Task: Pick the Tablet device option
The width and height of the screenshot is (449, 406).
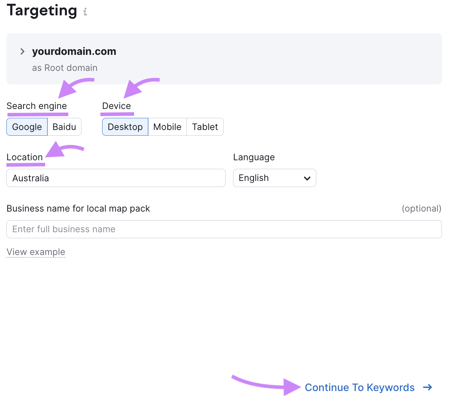Action: 205,127
